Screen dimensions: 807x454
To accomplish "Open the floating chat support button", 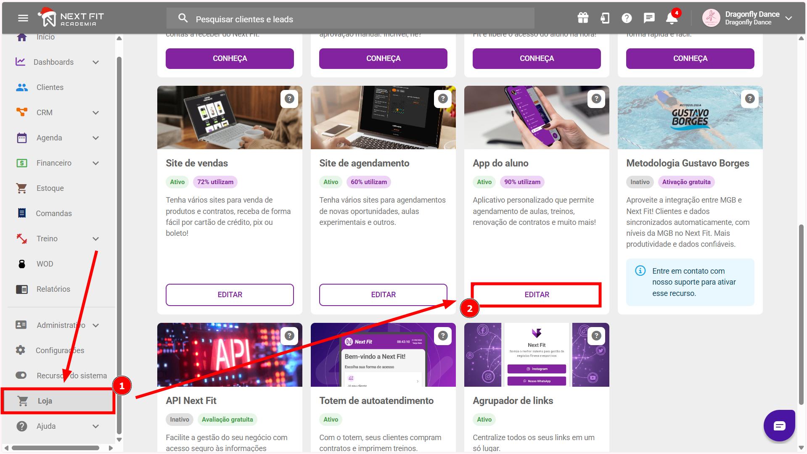I will coord(779,425).
